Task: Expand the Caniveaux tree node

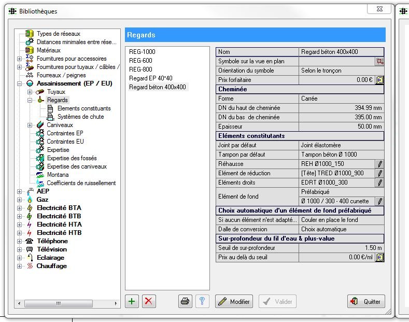Action: [30, 125]
